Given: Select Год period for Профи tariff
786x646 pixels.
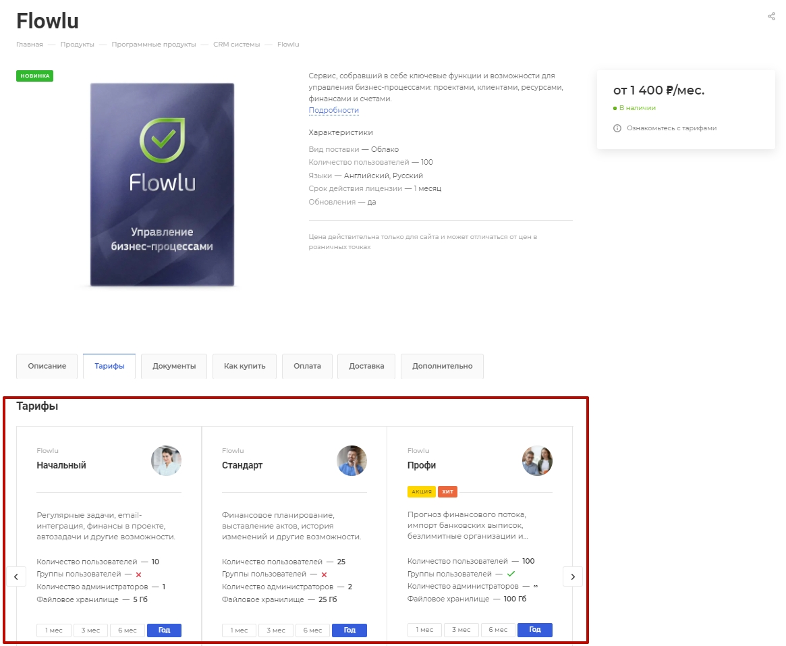Looking at the screenshot, I should [x=535, y=630].
